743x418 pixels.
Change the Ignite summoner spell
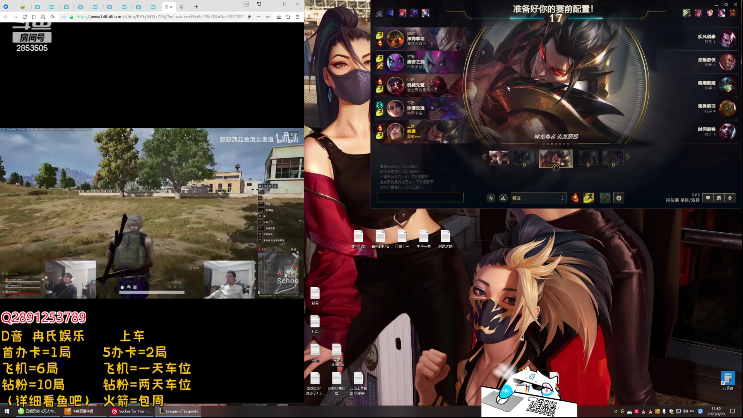(575, 198)
